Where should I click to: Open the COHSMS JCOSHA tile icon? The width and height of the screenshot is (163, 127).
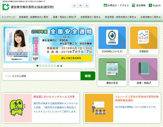[x=112, y=37]
